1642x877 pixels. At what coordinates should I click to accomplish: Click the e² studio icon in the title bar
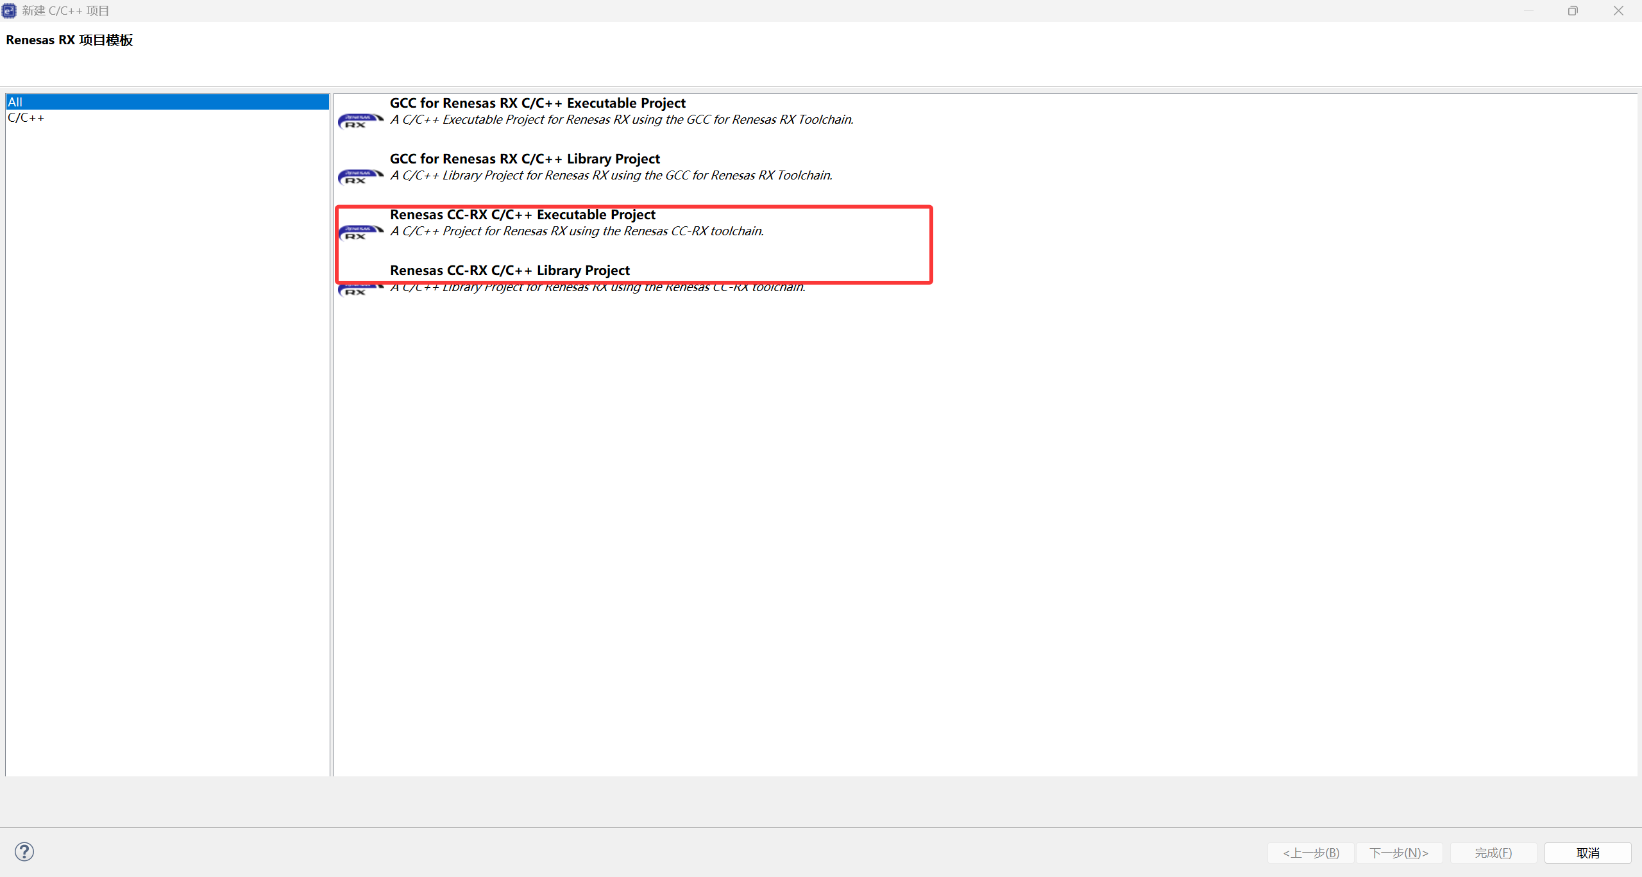pos(9,10)
